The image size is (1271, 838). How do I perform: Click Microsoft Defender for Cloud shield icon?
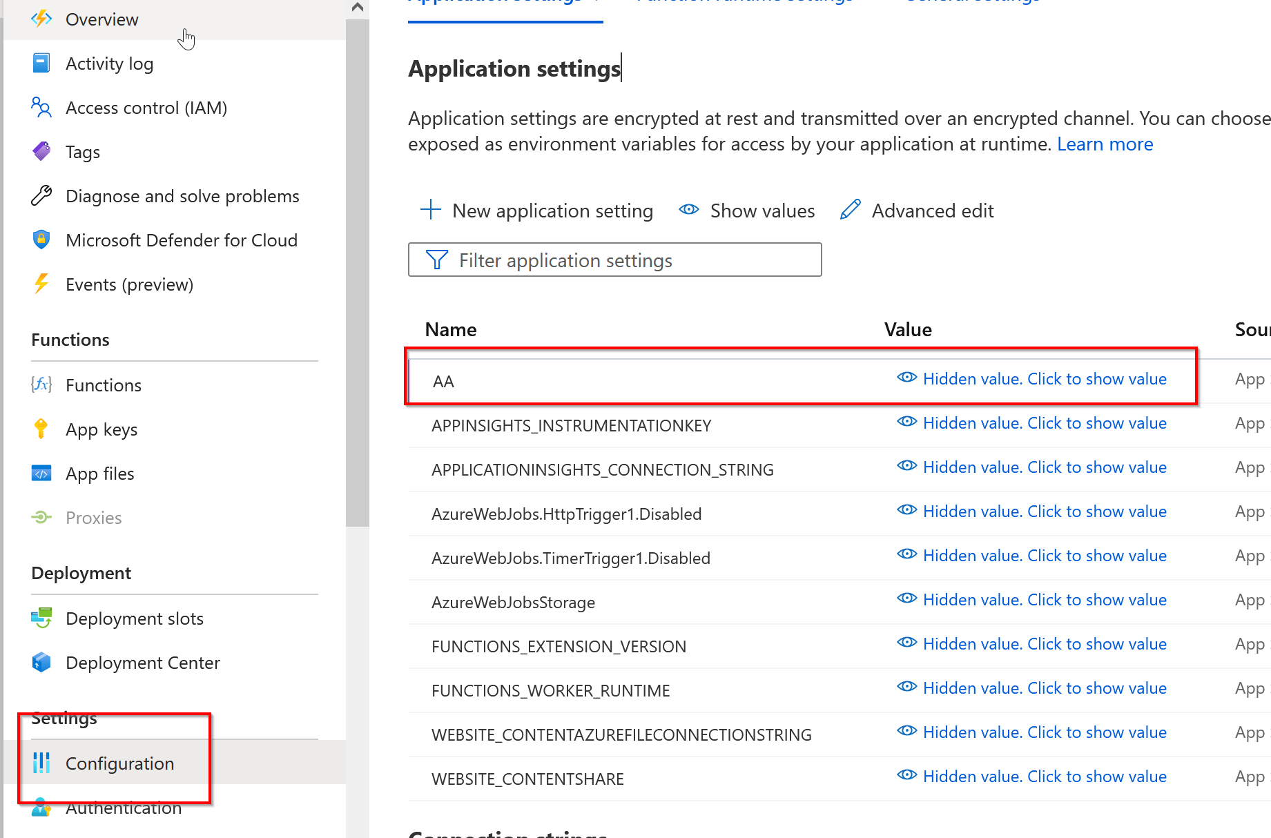pyautogui.click(x=41, y=240)
